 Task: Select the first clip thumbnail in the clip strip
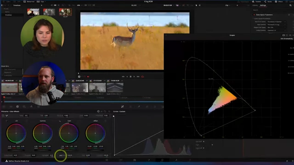point(10,88)
